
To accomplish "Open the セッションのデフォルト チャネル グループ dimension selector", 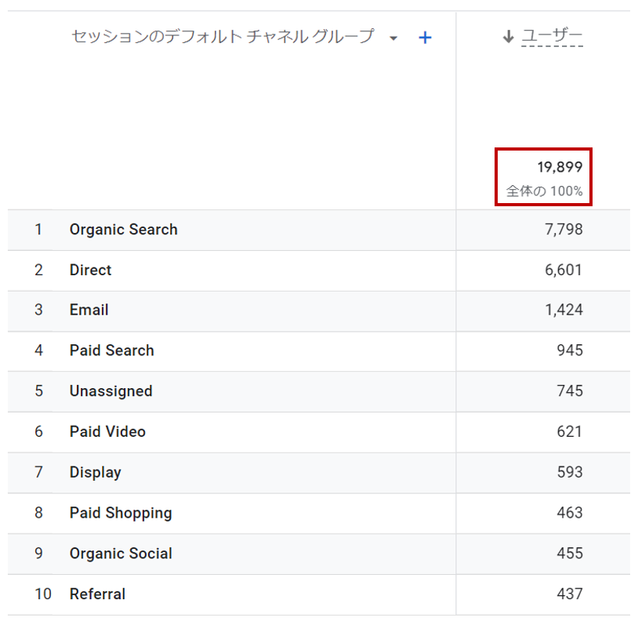I will (223, 37).
